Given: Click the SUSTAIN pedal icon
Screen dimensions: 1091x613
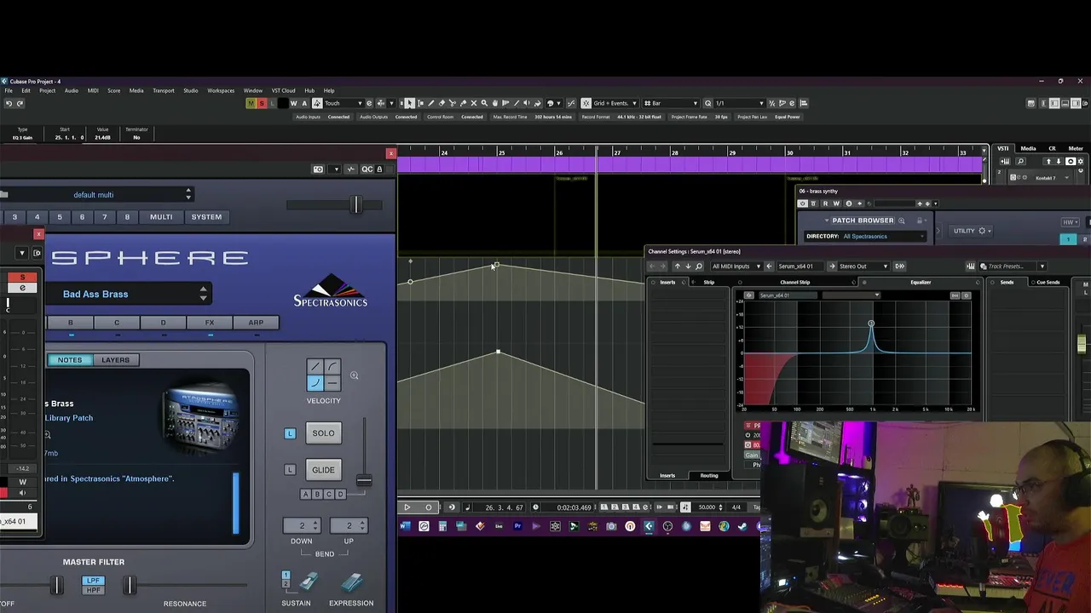Looking at the screenshot, I should (309, 582).
